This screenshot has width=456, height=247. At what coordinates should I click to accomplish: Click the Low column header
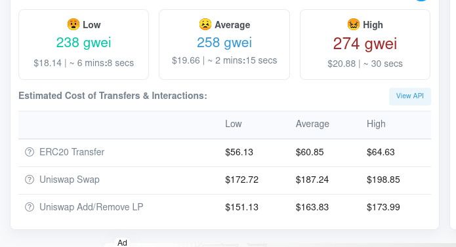233,124
